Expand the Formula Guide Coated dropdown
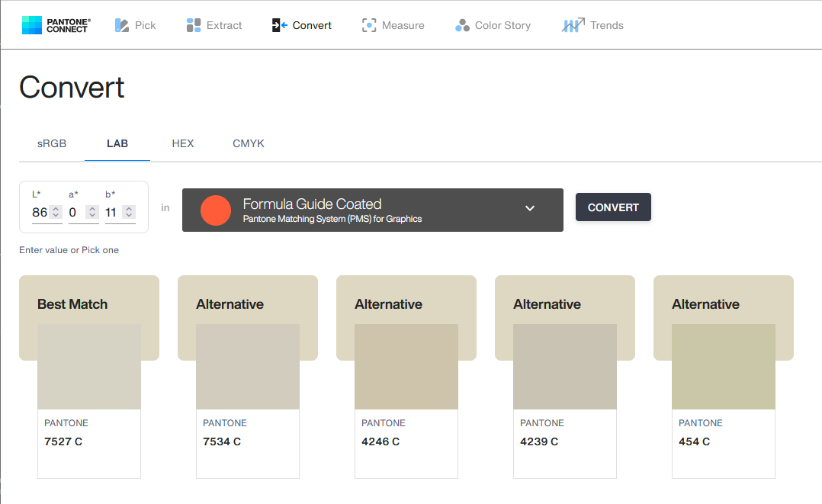Screen dimensions: 822x504 [x=530, y=209]
